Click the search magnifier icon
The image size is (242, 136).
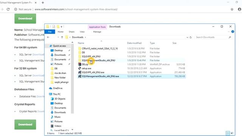[x=230, y=37]
